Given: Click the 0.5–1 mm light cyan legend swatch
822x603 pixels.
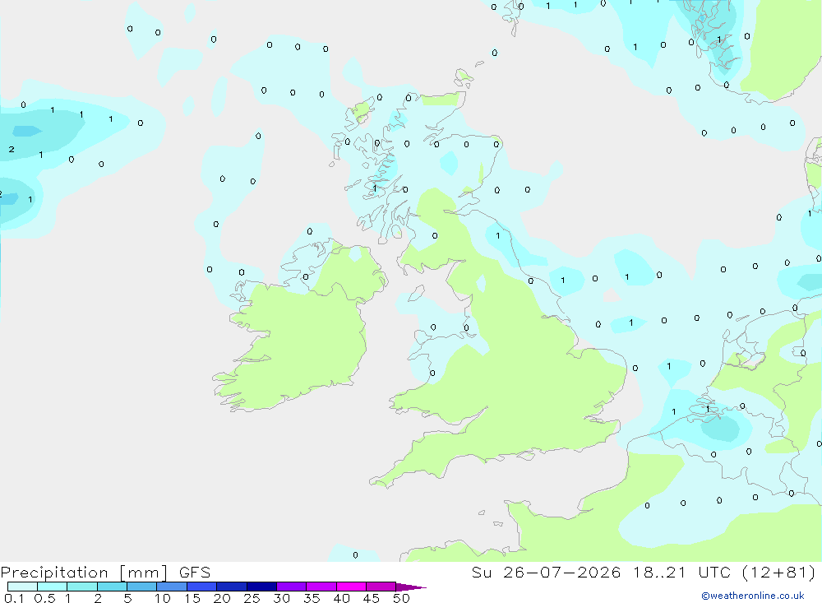Looking at the screenshot, I should click(52, 587).
